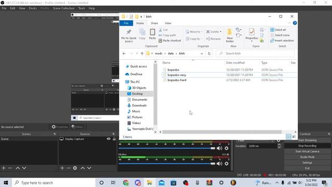Open File Explorer on Windows taskbar
332x187 pixels.
coord(150,182)
